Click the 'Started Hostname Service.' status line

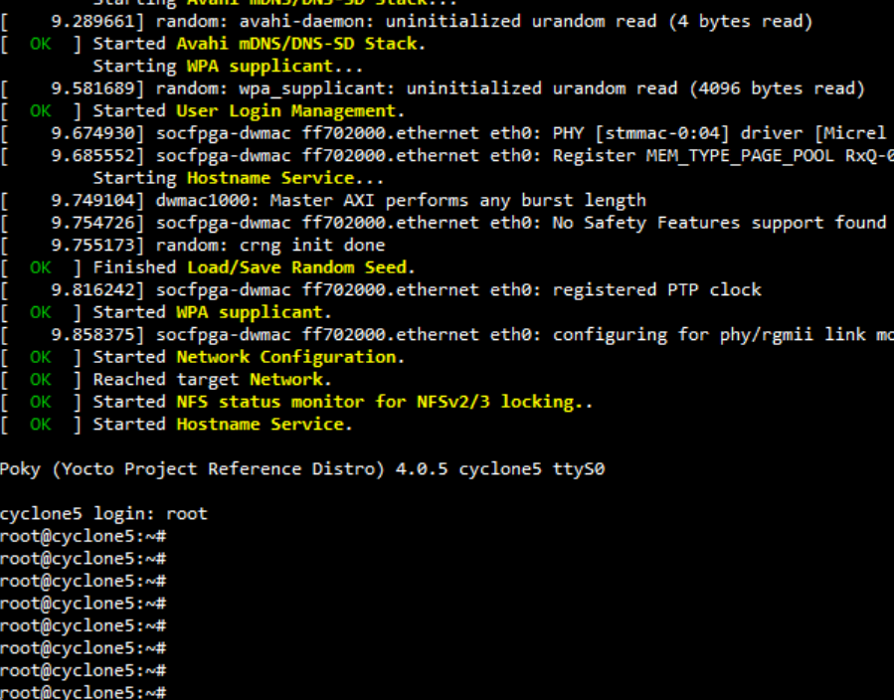point(223,425)
